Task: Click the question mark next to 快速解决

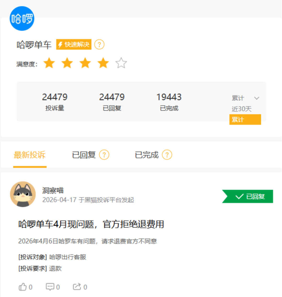Action: 99,45
